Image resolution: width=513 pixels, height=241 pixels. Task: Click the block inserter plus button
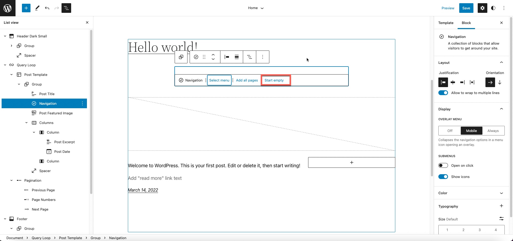click(x=26, y=8)
